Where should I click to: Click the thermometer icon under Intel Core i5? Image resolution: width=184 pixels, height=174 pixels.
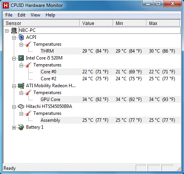pos(28,65)
